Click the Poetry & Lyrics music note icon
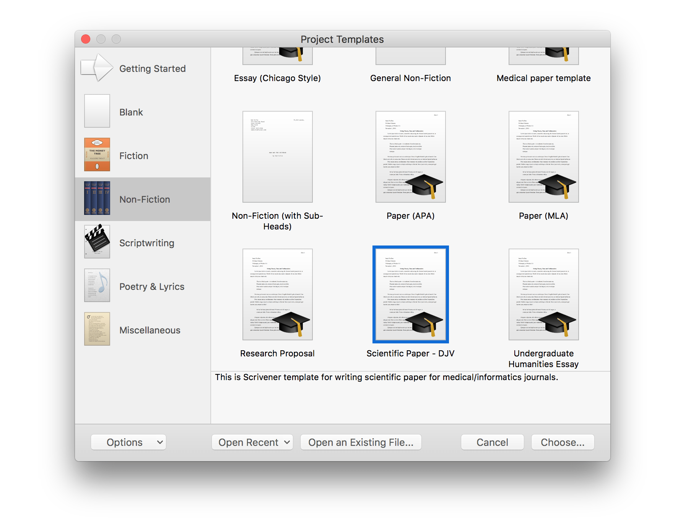The width and height of the screenshot is (696, 530). pos(97,285)
